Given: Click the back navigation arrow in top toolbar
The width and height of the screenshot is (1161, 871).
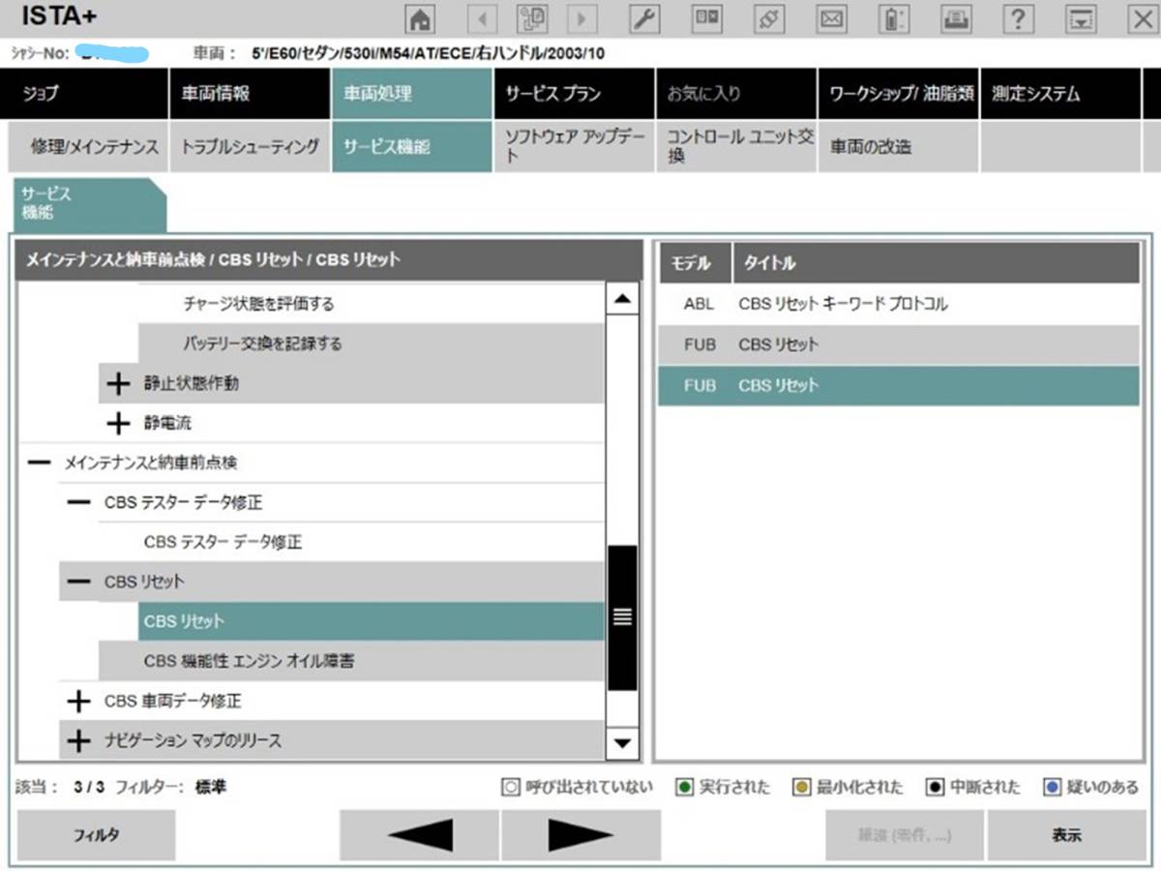Looking at the screenshot, I should (482, 18).
